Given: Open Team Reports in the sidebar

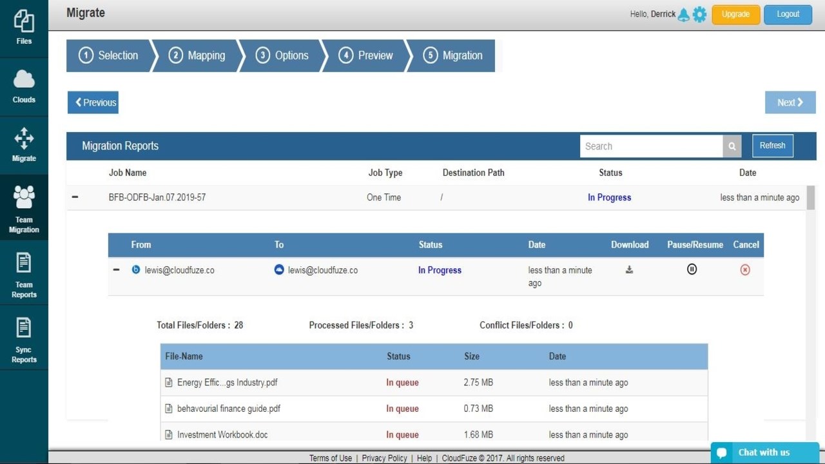Looking at the screenshot, I should 24,273.
